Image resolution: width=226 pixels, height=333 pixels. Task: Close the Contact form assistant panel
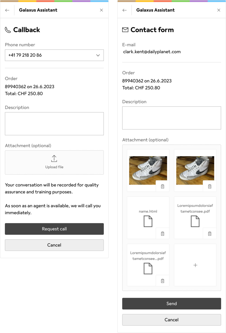219,10
